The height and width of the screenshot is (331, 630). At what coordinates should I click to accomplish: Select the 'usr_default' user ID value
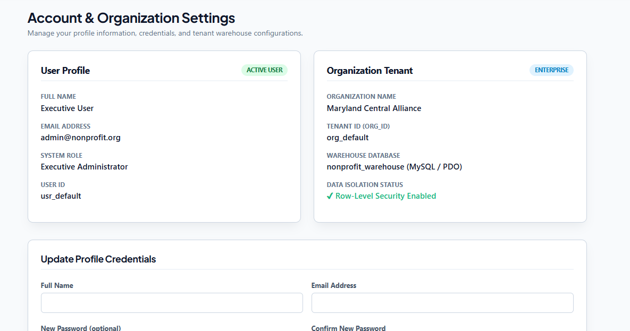[61, 196]
